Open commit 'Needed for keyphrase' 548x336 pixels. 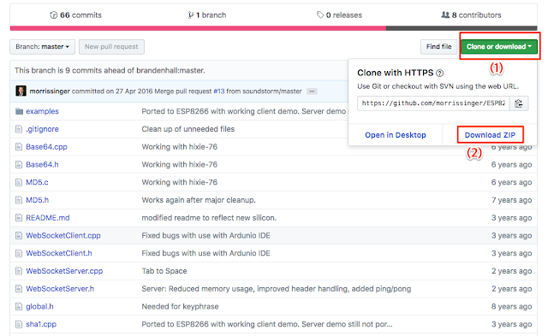[x=180, y=307]
